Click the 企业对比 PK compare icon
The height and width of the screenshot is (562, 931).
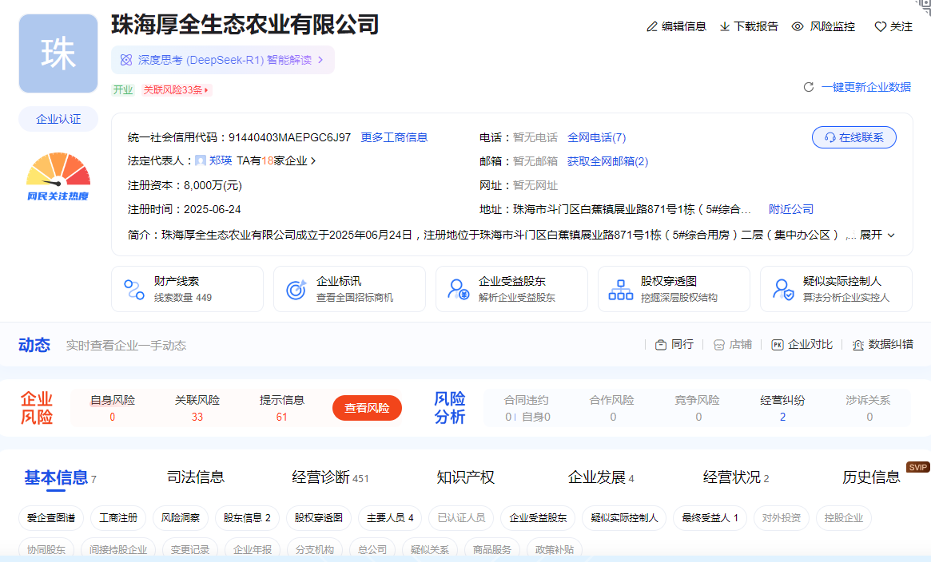pyautogui.click(x=778, y=345)
